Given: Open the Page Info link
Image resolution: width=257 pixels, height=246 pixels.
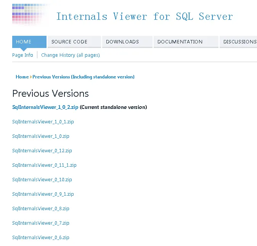Looking at the screenshot, I should coord(22,55).
